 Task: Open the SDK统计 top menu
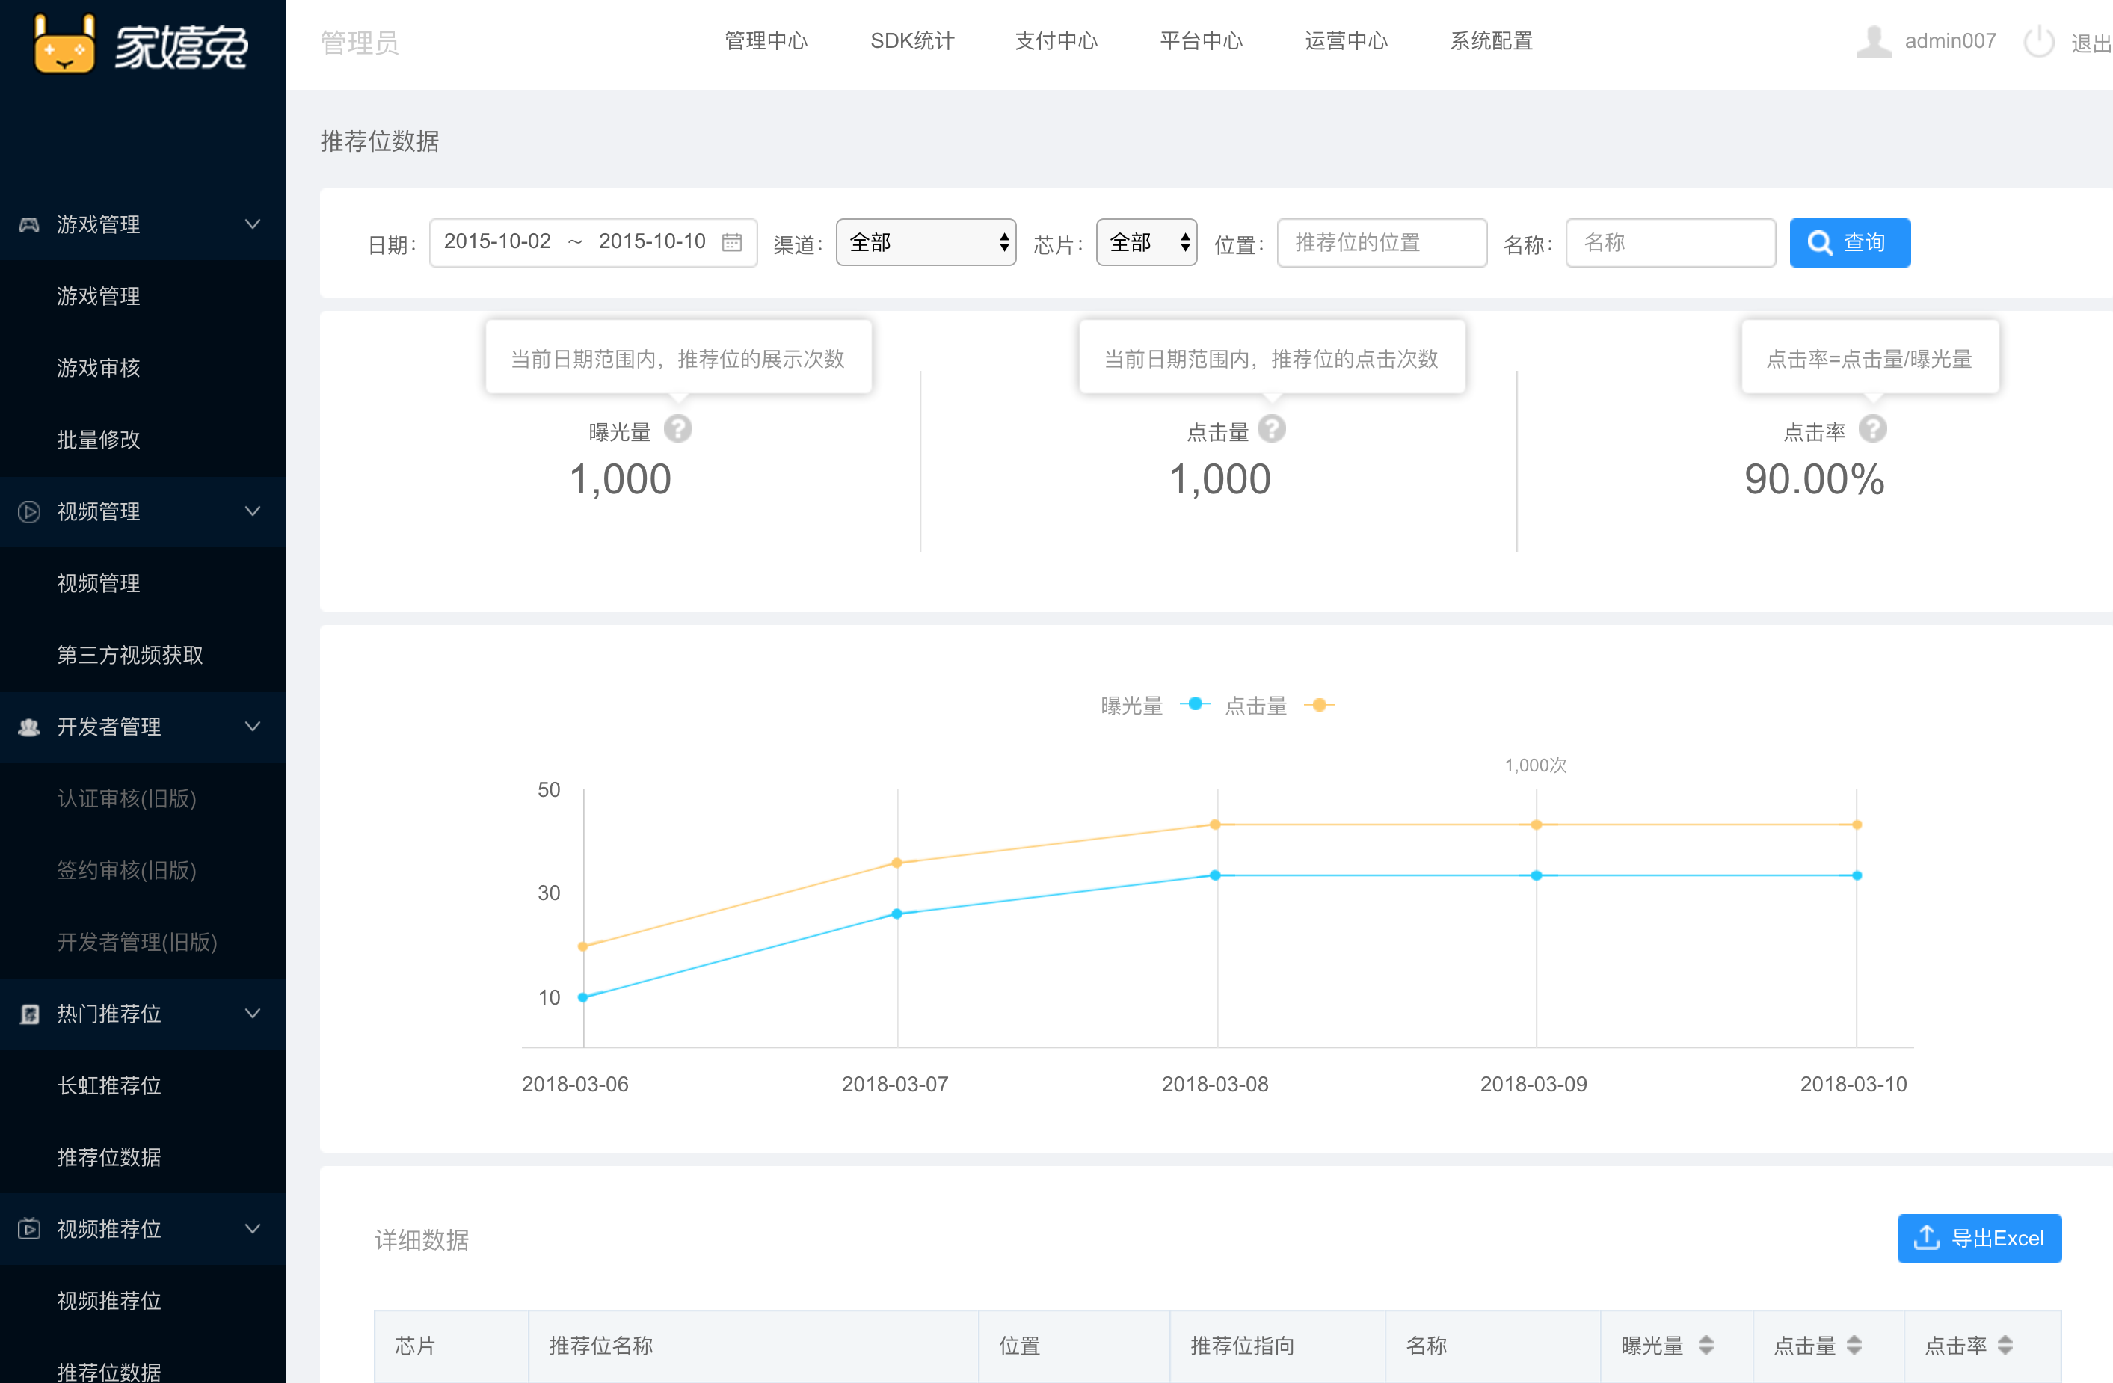point(911,41)
